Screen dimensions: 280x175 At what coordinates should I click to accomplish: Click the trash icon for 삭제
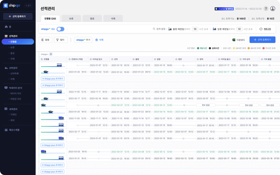coord(97,40)
